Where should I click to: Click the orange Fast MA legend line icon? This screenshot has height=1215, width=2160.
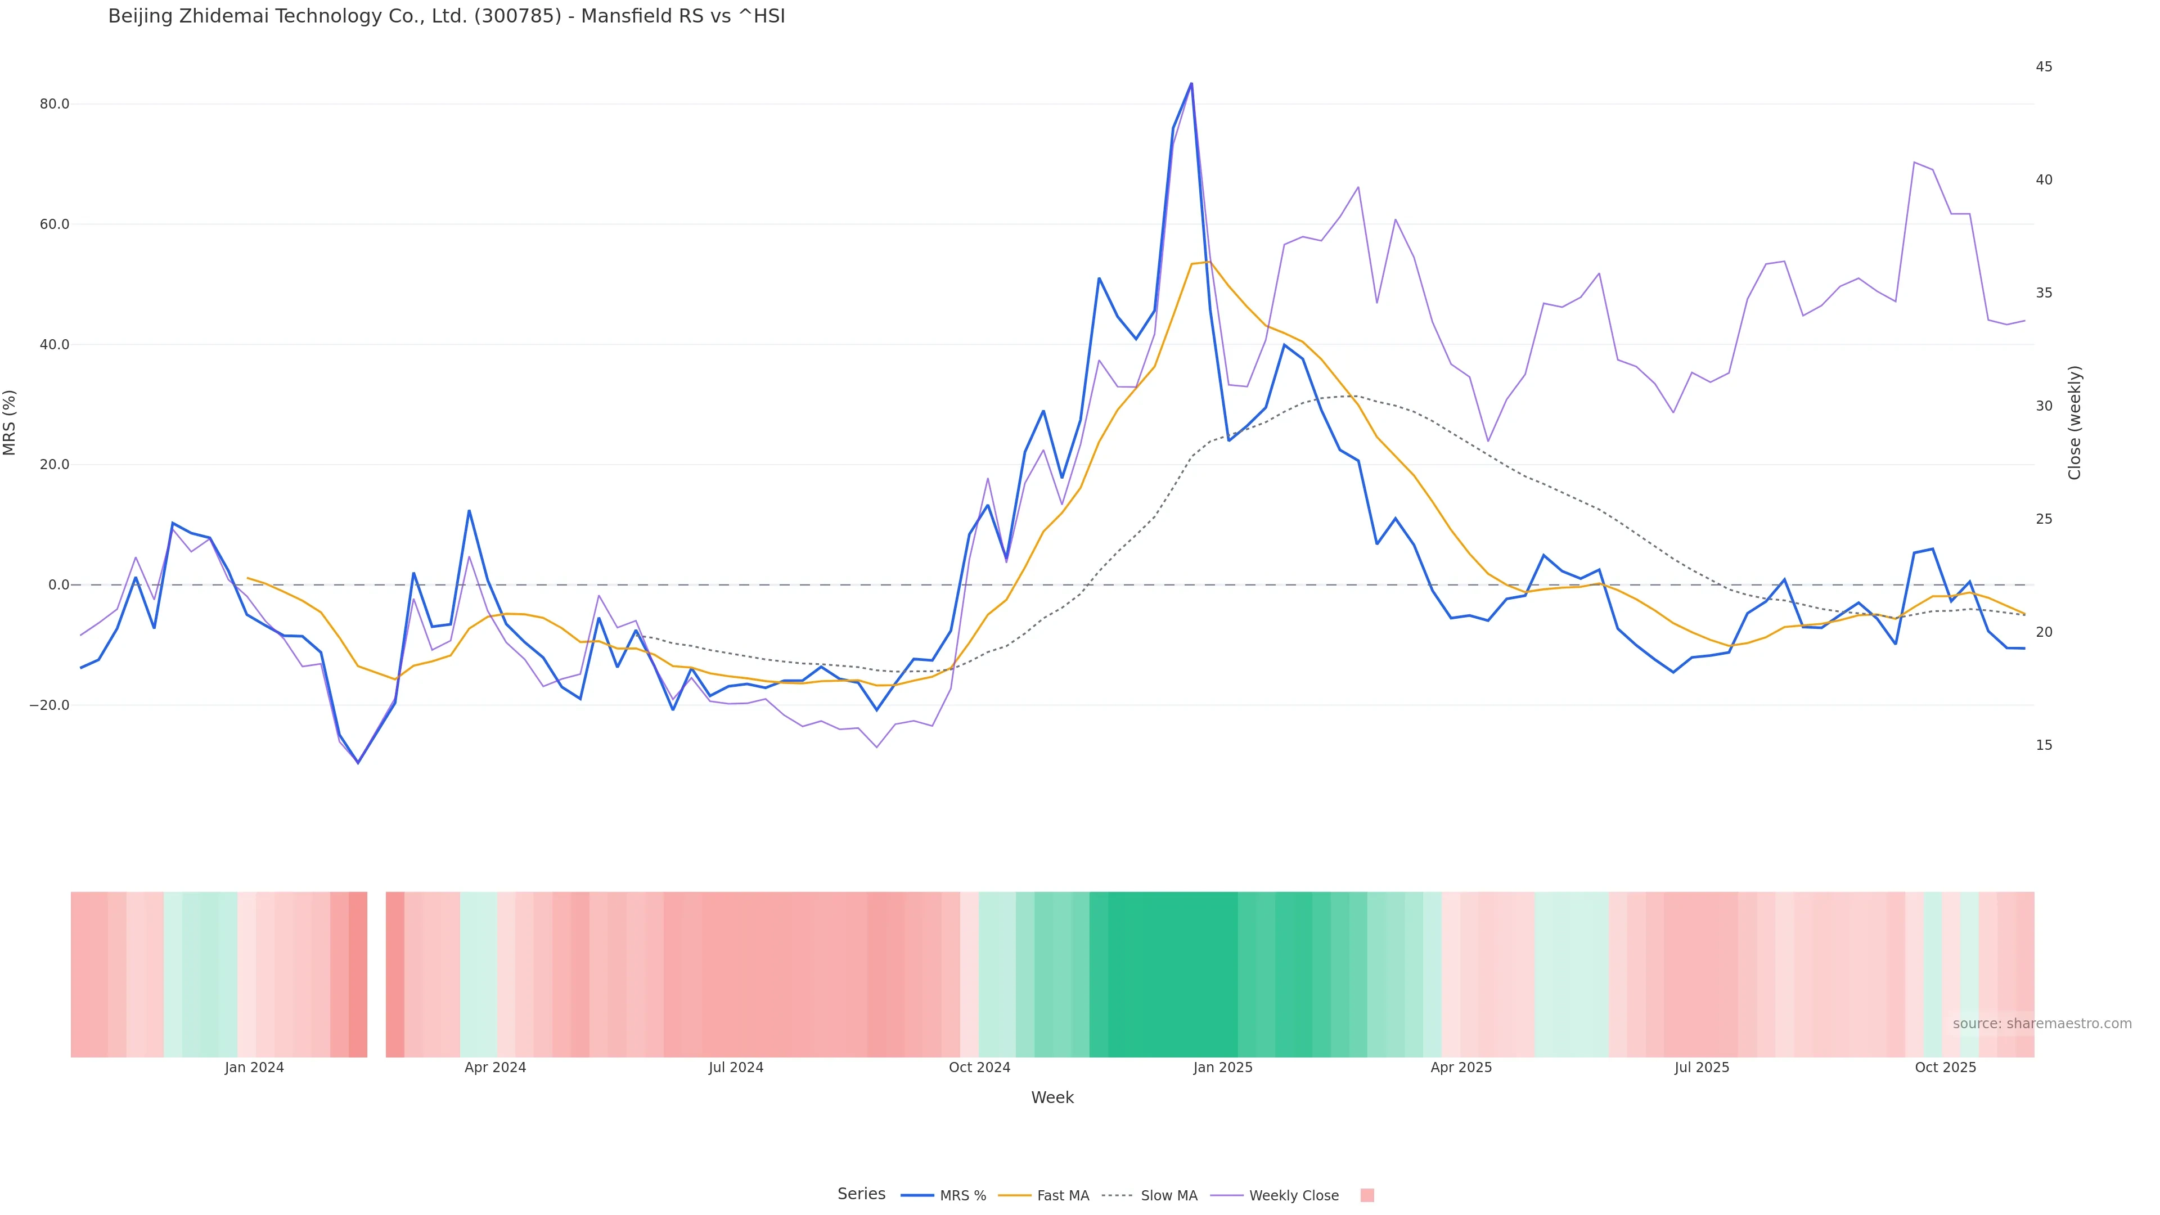(x=1015, y=1196)
